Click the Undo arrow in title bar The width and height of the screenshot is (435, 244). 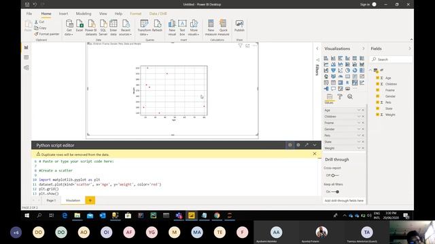coord(35,5)
